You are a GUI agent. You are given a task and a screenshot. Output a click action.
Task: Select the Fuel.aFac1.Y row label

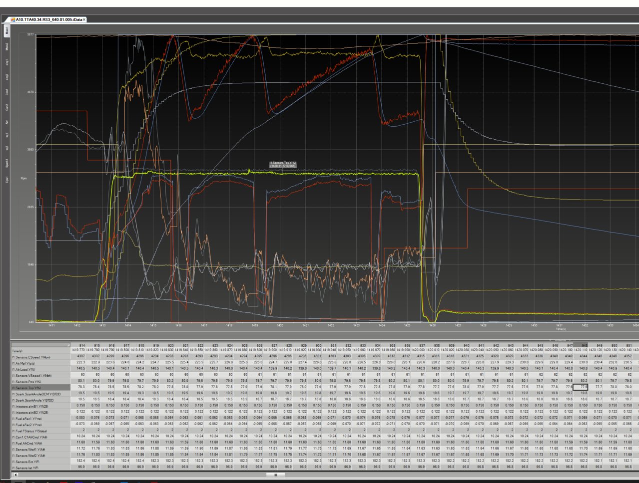click(40, 419)
